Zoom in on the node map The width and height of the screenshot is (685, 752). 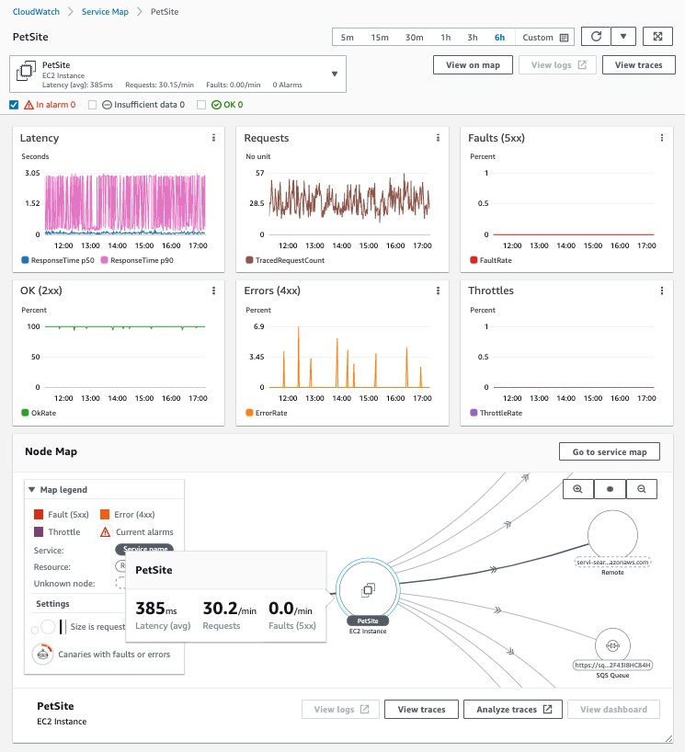(x=577, y=489)
